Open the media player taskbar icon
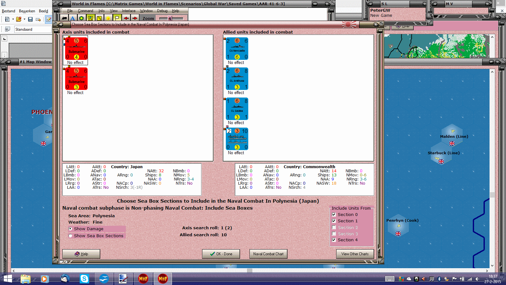Image resolution: width=506 pixels, height=285 pixels. tap(44, 279)
